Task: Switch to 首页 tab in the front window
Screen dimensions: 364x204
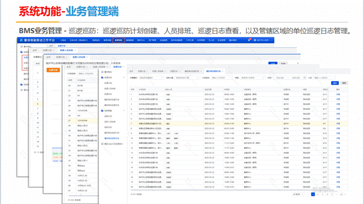Action: [x=132, y=72]
